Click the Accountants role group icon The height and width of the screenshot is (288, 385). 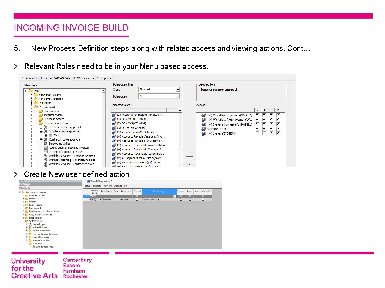point(114,132)
